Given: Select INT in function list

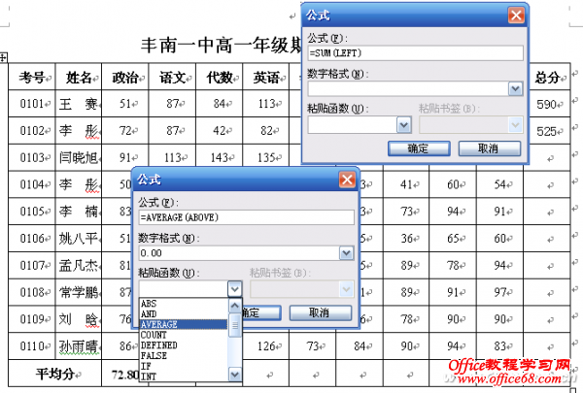Looking at the screenshot, I should pos(184,377).
